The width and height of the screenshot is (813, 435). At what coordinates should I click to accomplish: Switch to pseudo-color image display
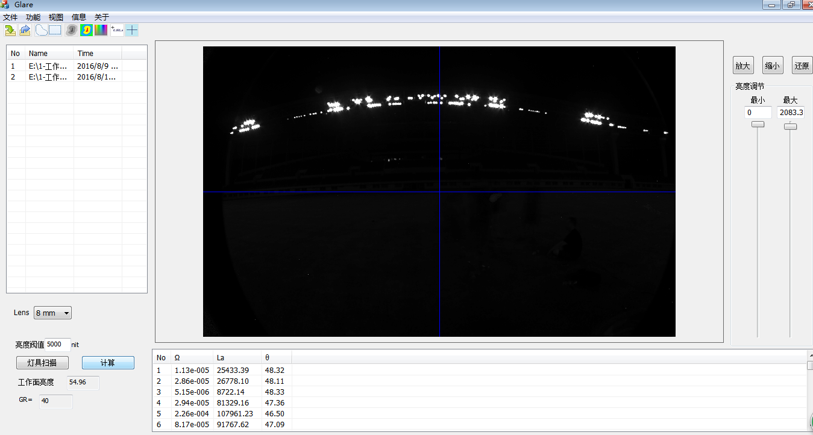pyautogui.click(x=86, y=30)
